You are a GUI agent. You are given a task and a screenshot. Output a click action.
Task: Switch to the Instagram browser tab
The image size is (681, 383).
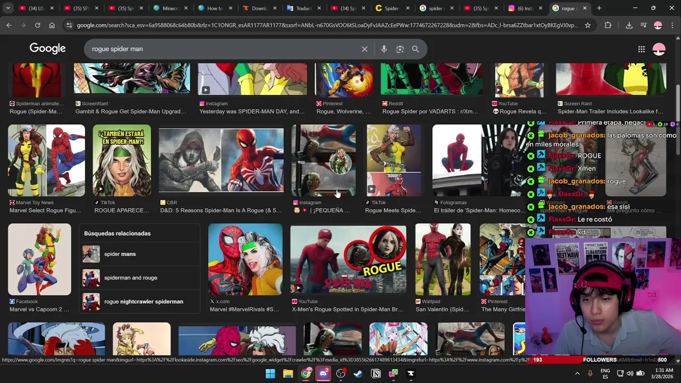tap(524, 8)
